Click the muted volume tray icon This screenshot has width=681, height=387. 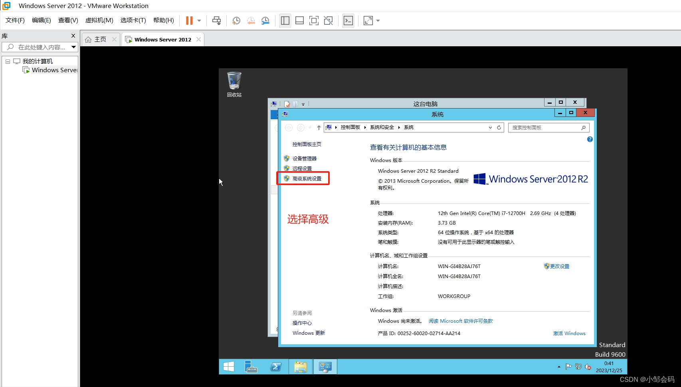point(588,367)
